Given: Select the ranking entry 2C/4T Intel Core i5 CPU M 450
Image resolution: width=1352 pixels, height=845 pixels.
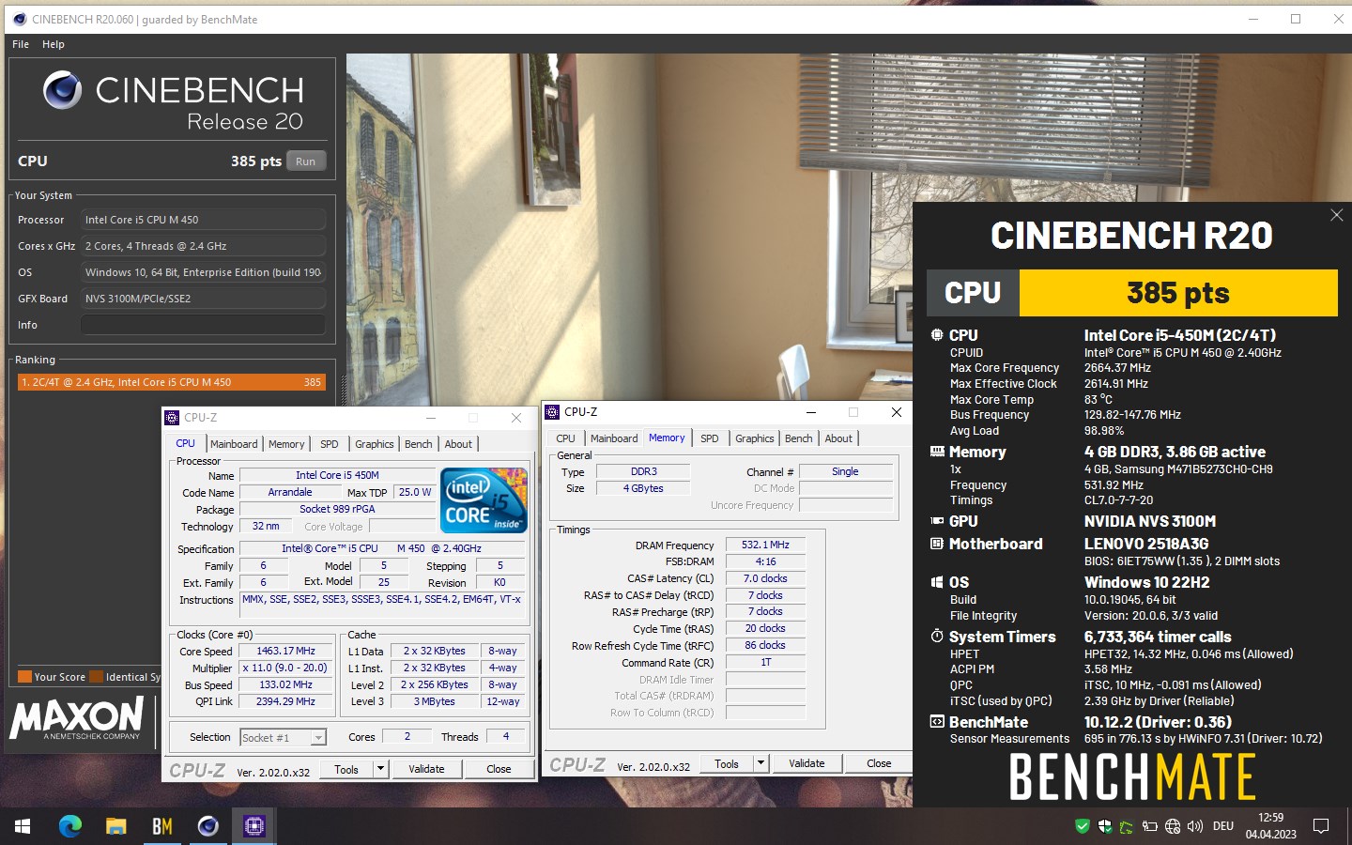Looking at the screenshot, I should coord(172,382).
